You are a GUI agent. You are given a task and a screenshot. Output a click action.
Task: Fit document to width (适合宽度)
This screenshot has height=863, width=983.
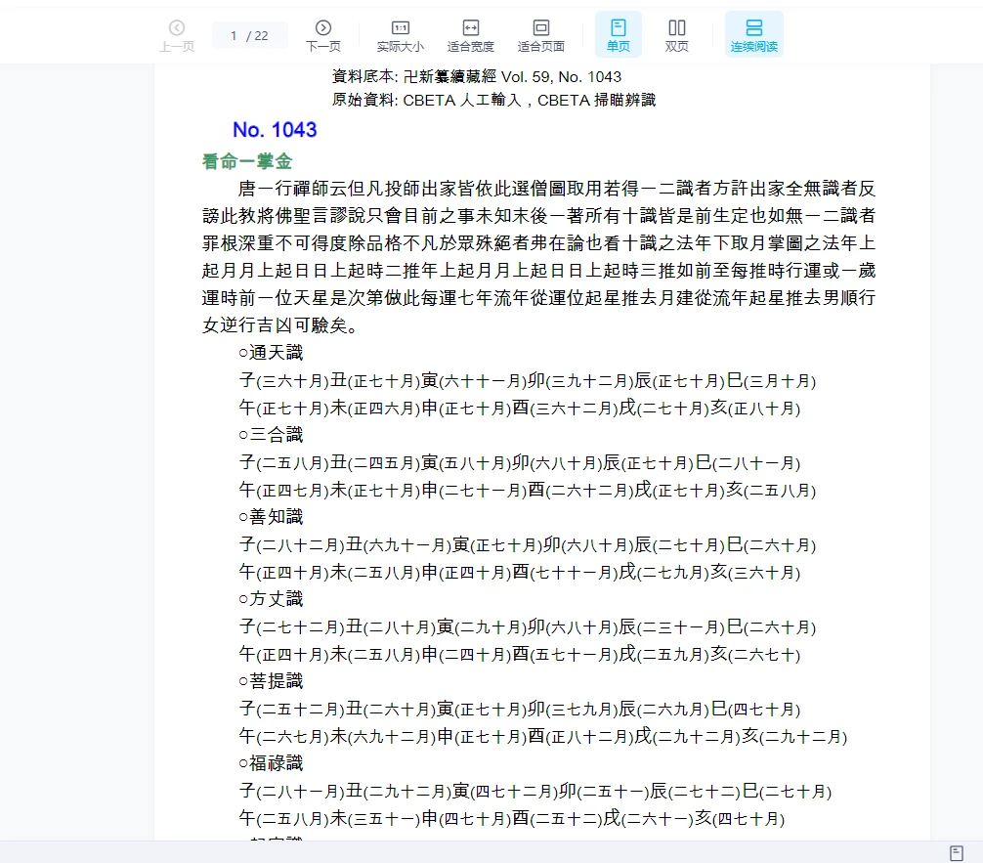point(470,35)
